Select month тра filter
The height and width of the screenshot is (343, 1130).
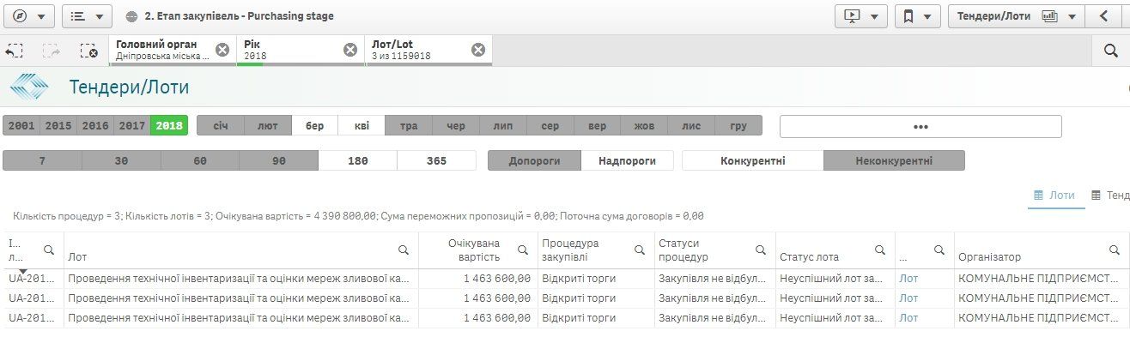pyautogui.click(x=409, y=126)
